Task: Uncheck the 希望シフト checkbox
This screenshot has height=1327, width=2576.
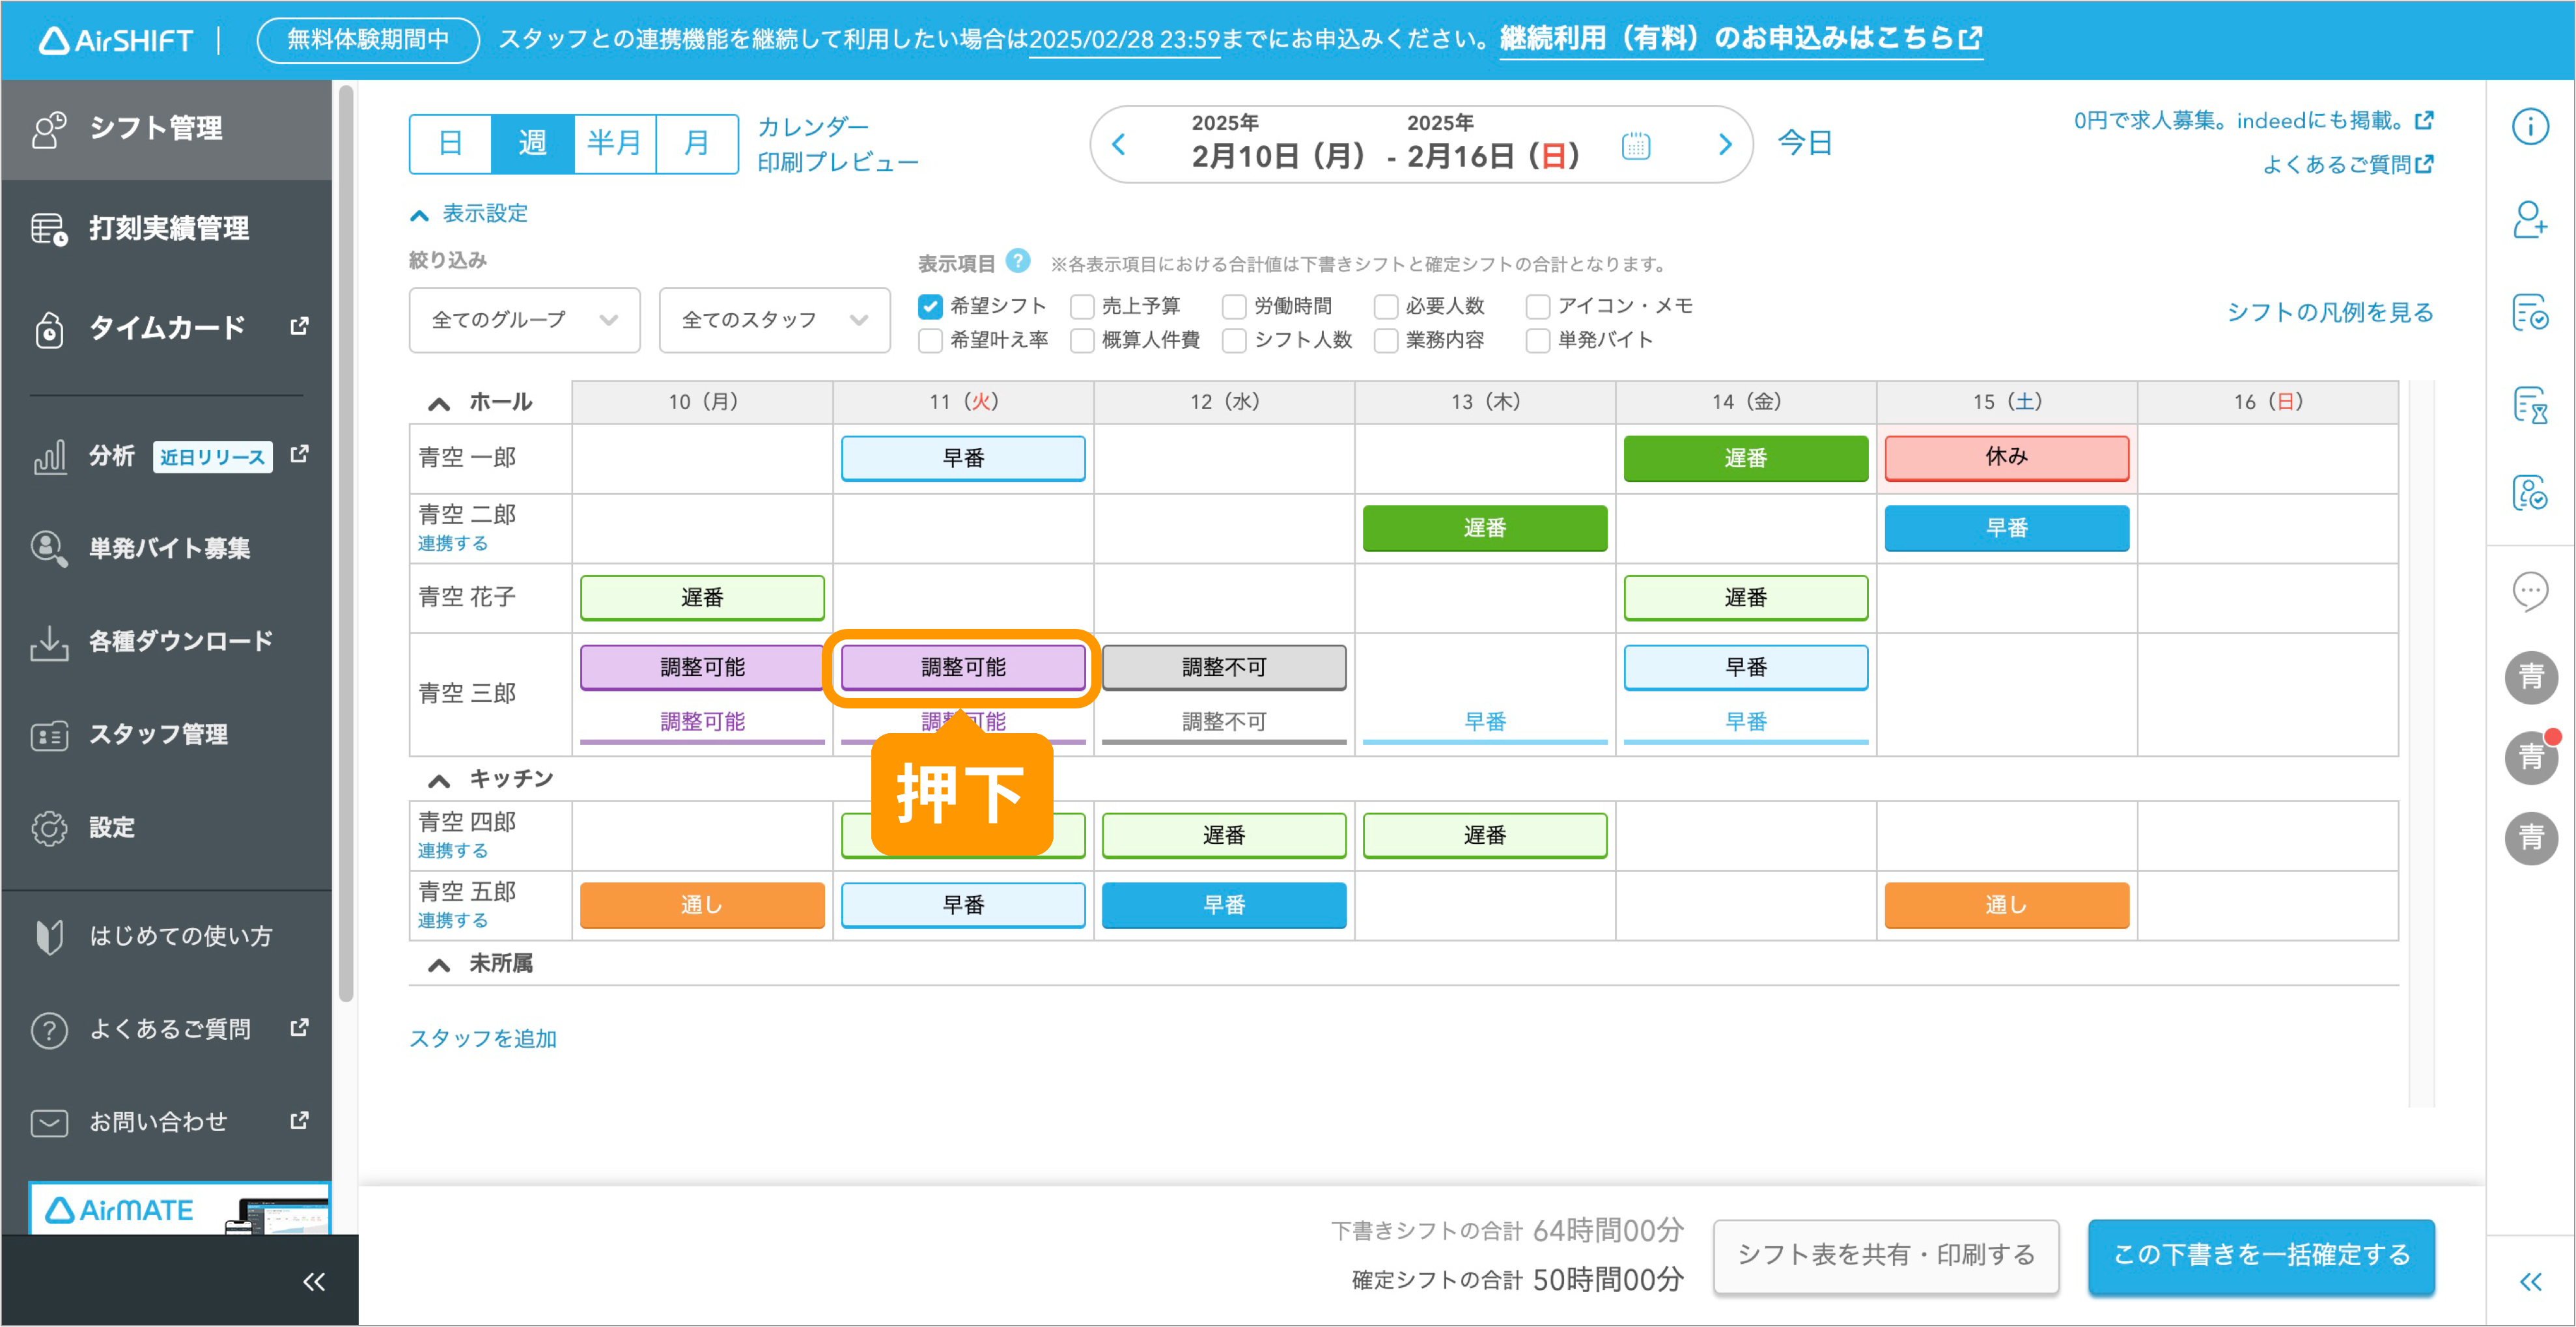Action: coord(929,306)
